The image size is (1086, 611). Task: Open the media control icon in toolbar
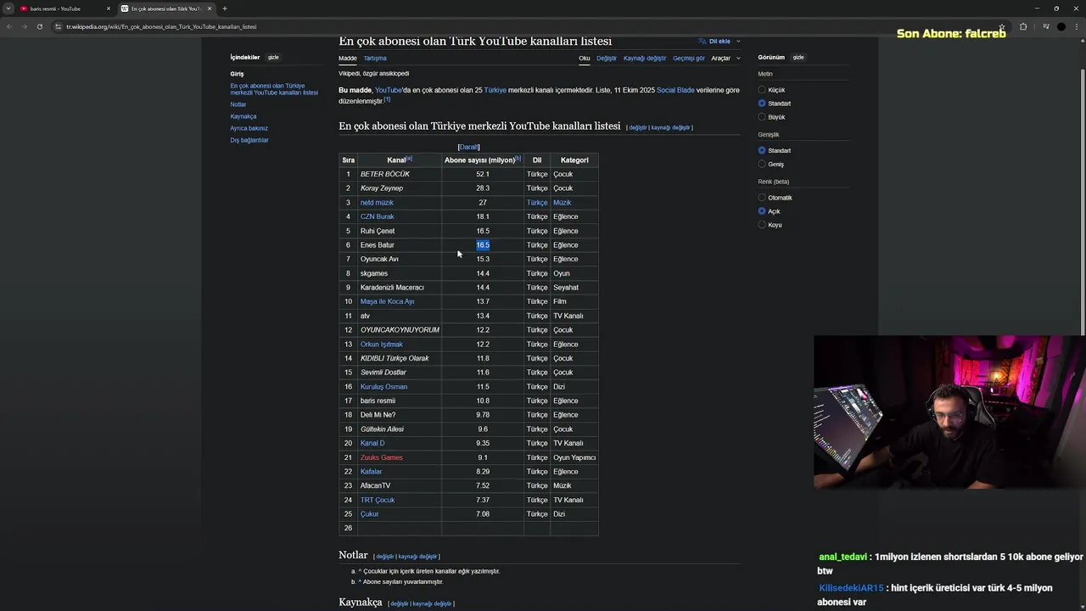tap(1045, 26)
